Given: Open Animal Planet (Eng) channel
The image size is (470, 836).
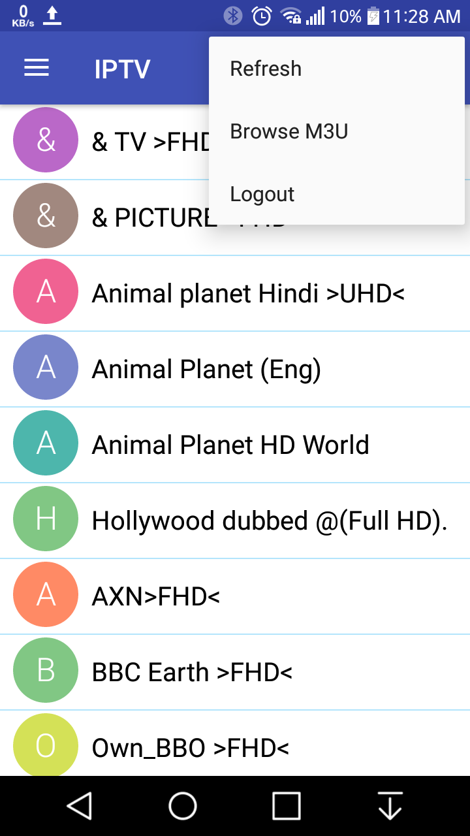Looking at the screenshot, I should click(x=235, y=369).
